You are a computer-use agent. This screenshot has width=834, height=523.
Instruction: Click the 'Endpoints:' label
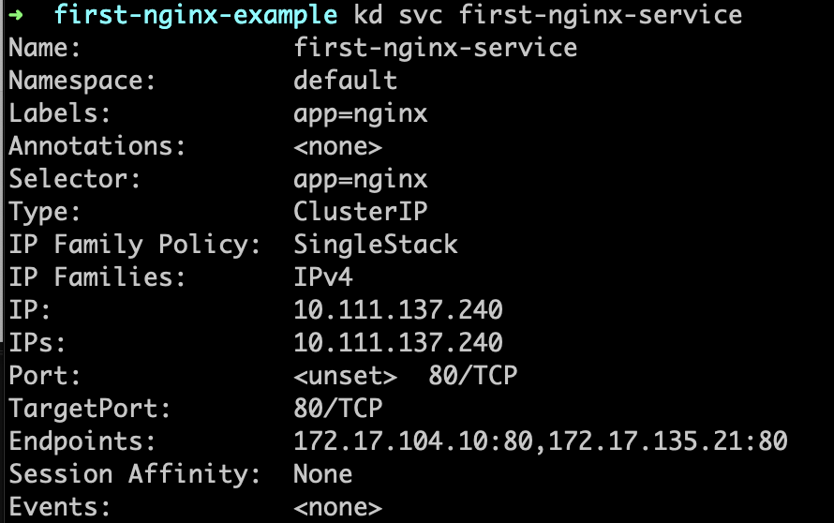[x=82, y=441]
